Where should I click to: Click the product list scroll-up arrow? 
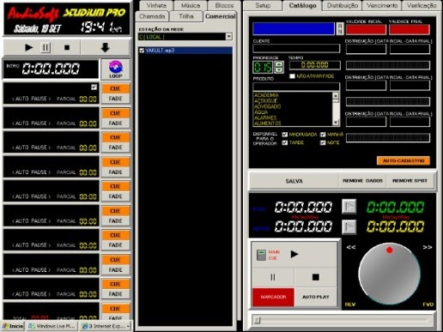(336, 96)
